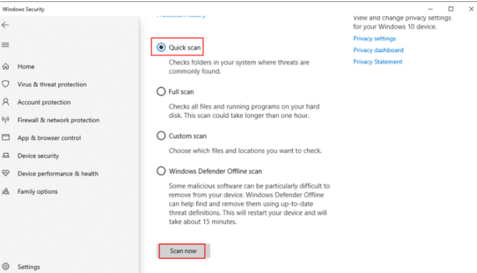The image size is (477, 273).
Task: Minimize the Windows Security window
Action: [x=430, y=9]
